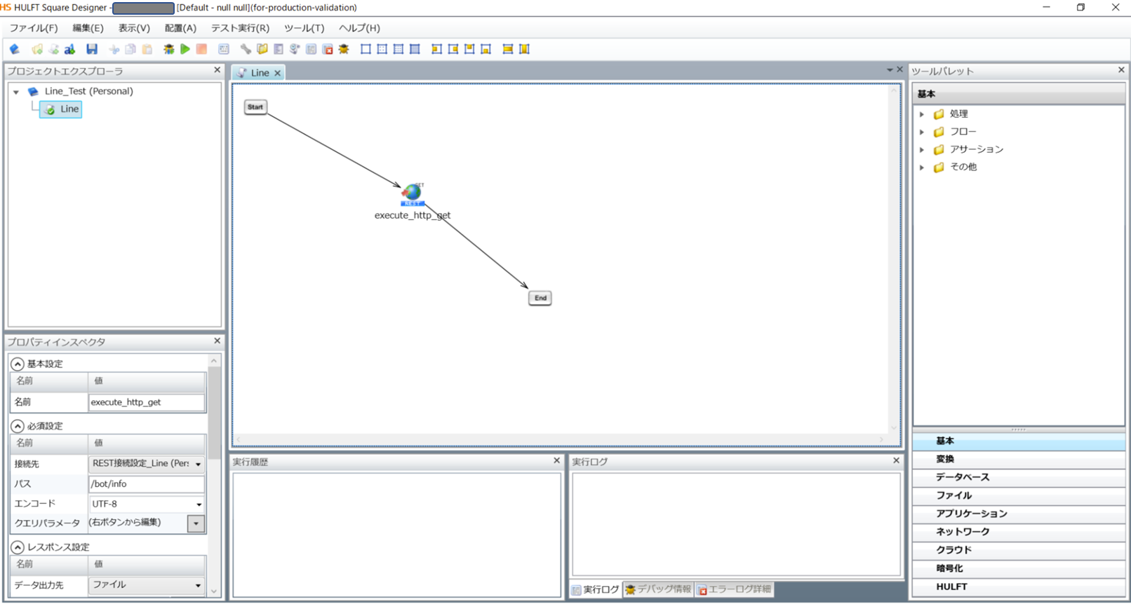Open the ヘルプ(H) menu

(x=359, y=28)
